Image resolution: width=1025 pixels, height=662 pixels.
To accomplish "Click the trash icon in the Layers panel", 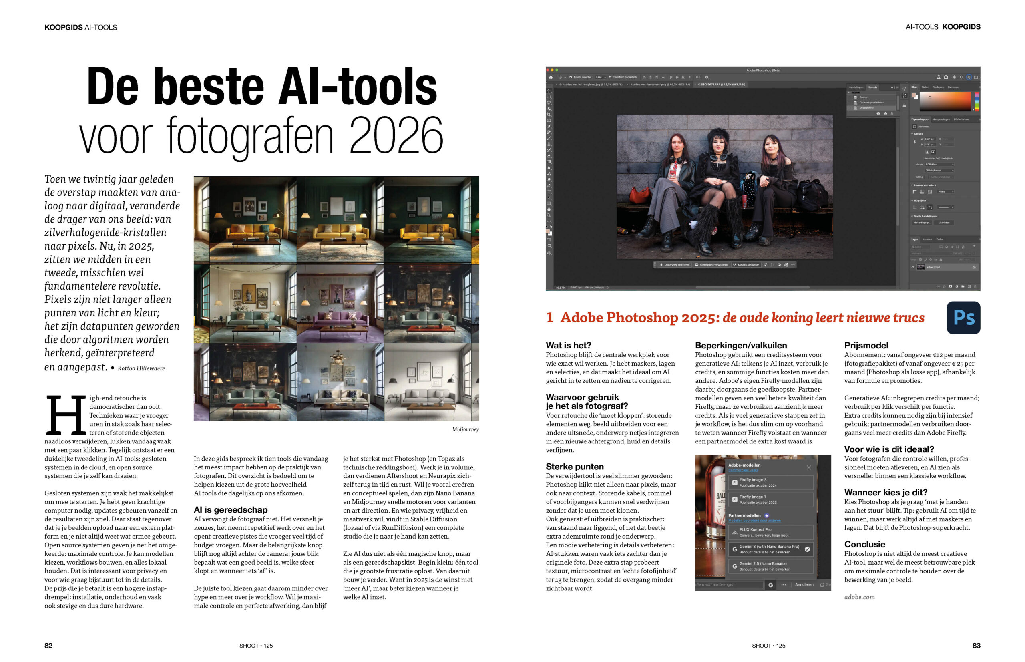I will 975,286.
